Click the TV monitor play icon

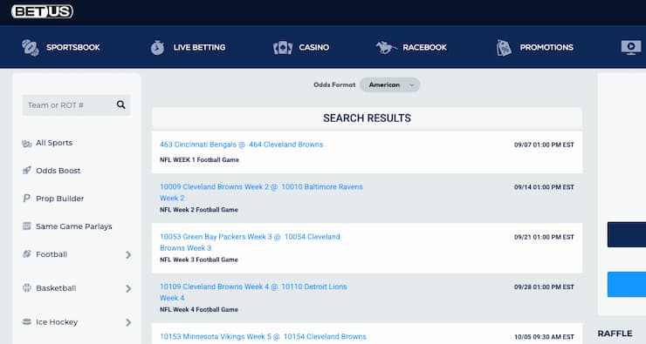click(631, 47)
